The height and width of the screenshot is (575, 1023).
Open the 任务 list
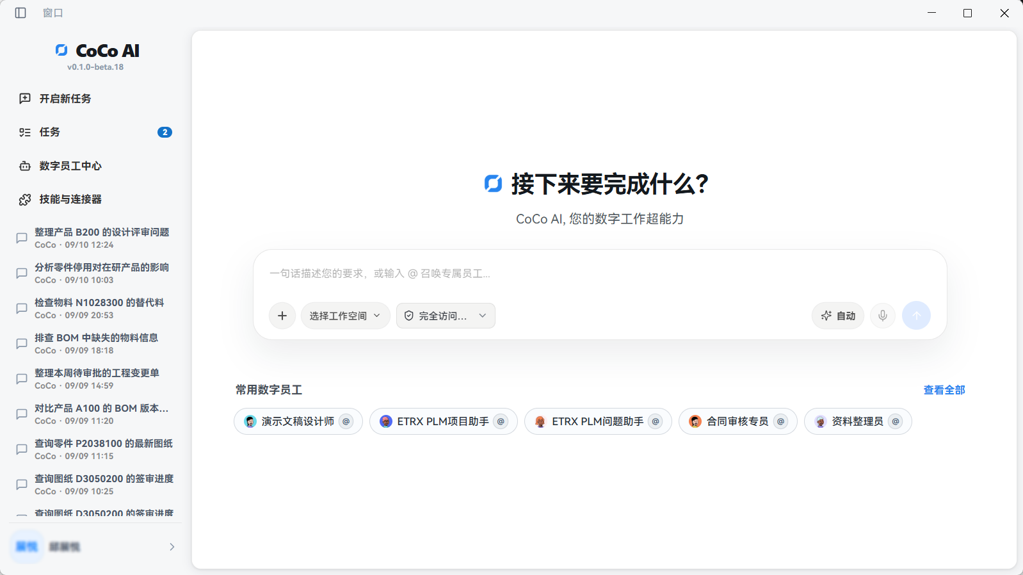pyautogui.click(x=95, y=132)
